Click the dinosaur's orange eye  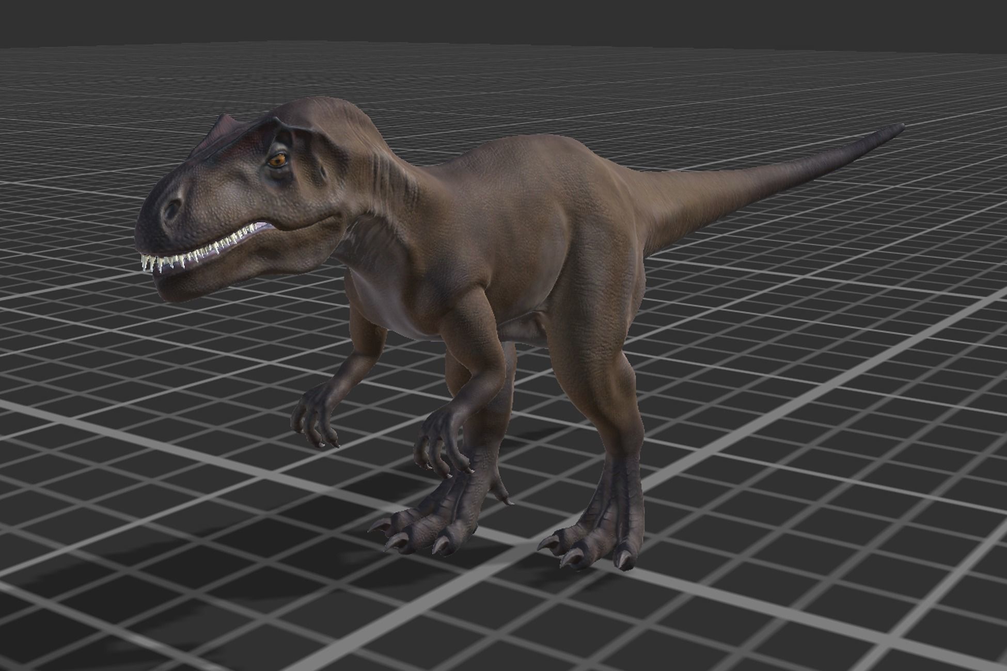(277, 161)
